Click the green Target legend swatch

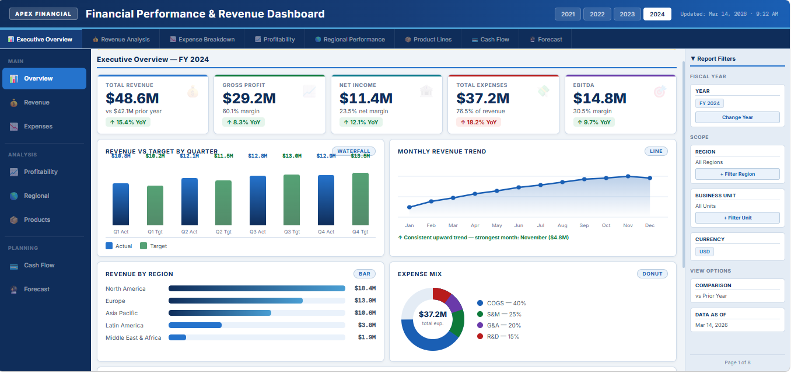point(143,246)
